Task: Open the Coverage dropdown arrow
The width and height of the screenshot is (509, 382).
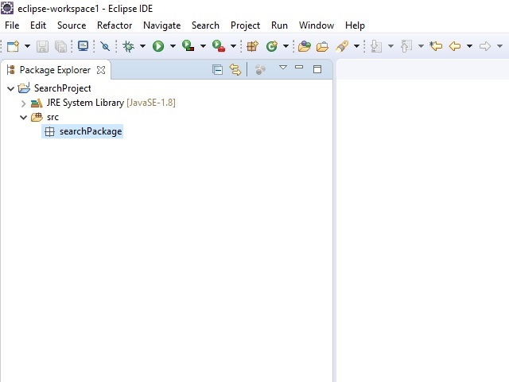Action: (203, 46)
